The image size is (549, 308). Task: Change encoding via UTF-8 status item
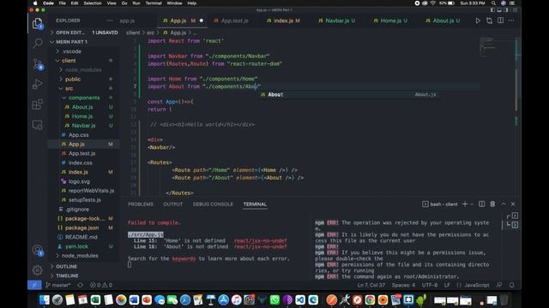[430, 285]
